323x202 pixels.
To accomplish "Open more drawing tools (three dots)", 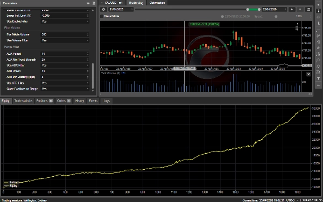I will click(319, 85).
